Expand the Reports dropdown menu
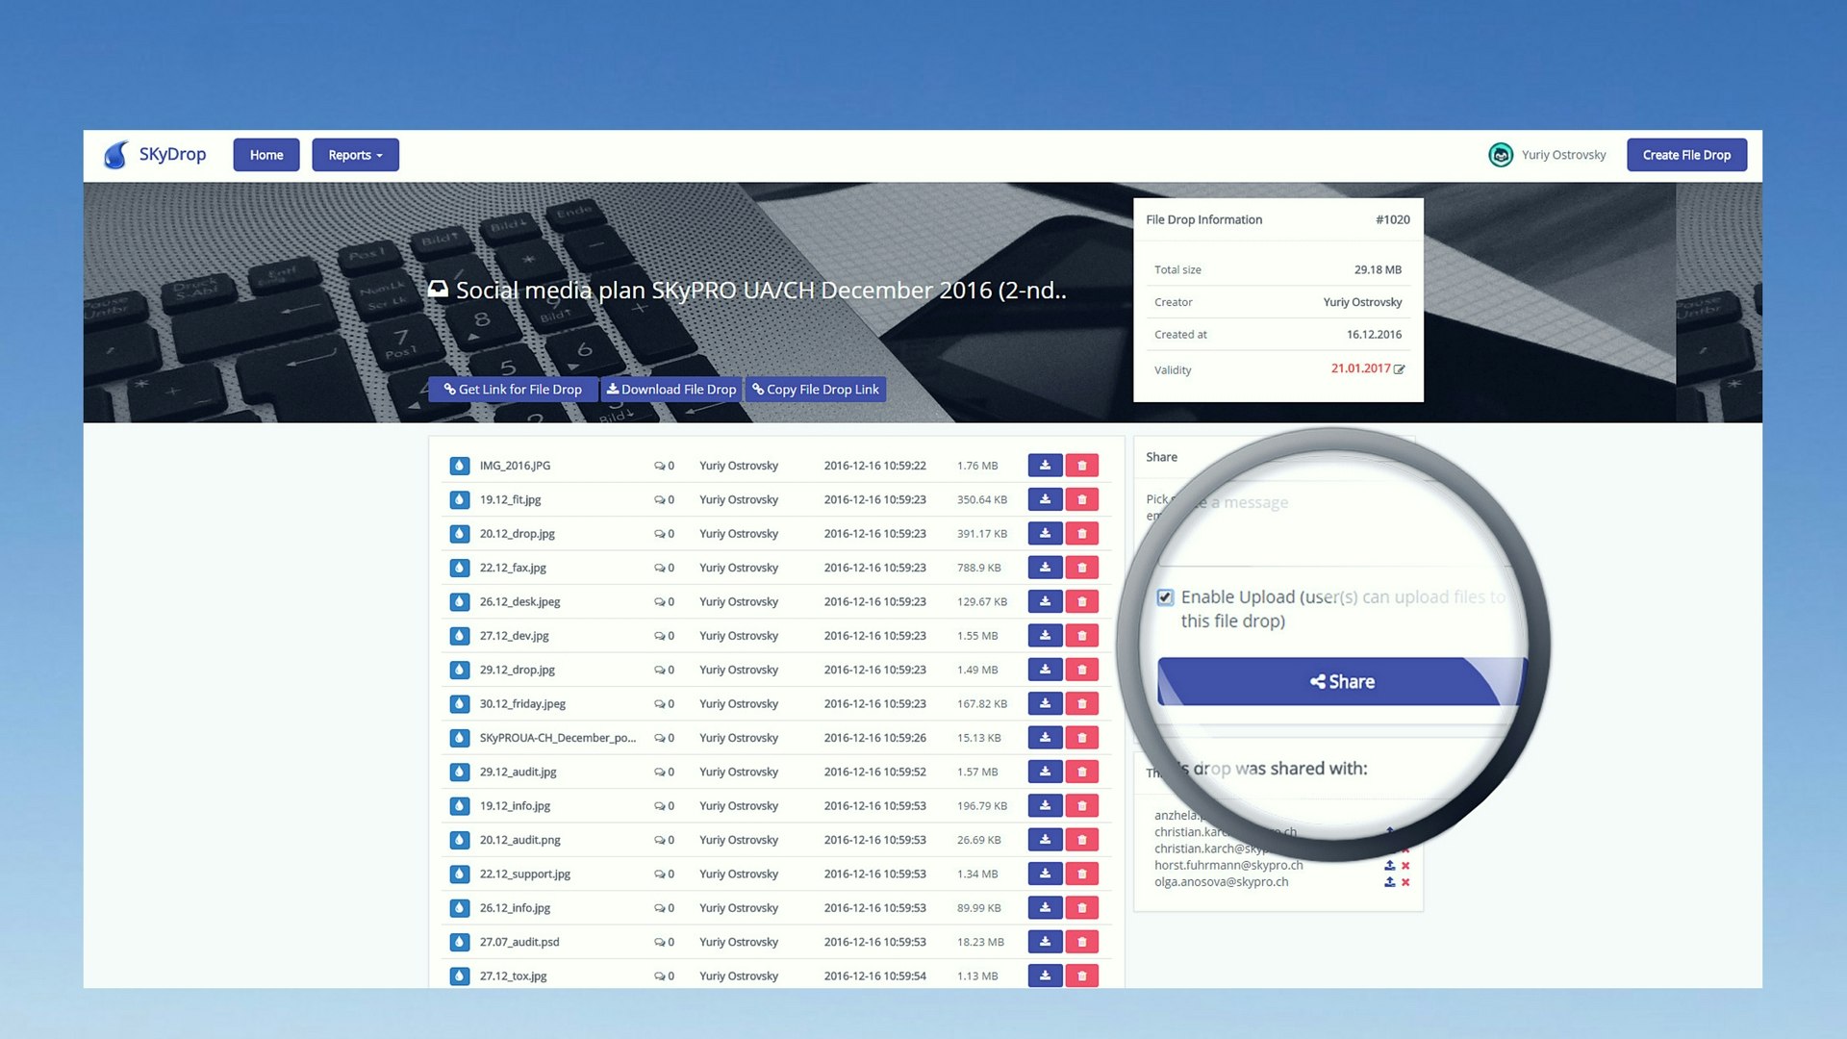Image resolution: width=1847 pixels, height=1039 pixels. [x=355, y=155]
